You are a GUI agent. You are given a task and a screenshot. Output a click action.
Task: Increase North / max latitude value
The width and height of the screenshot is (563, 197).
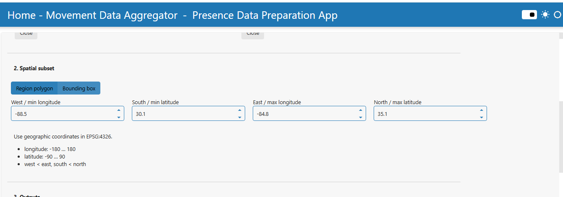click(x=482, y=110)
